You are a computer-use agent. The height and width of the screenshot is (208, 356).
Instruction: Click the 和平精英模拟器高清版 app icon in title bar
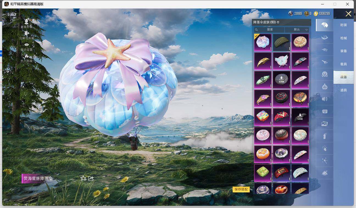tap(7, 4)
